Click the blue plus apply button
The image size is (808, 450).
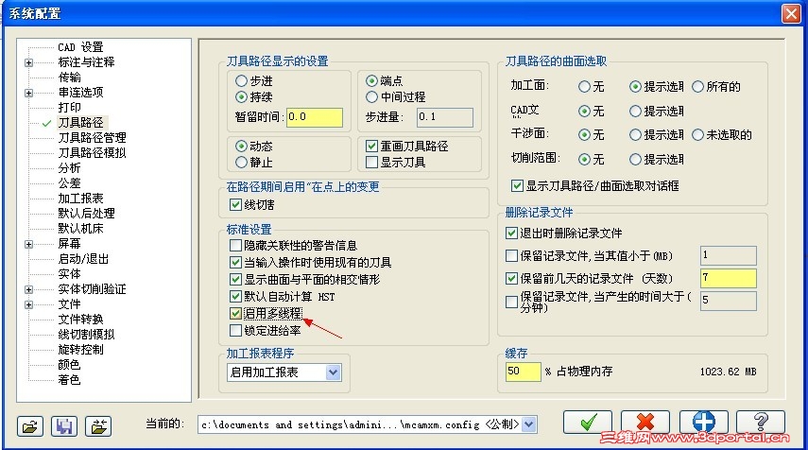pos(703,423)
